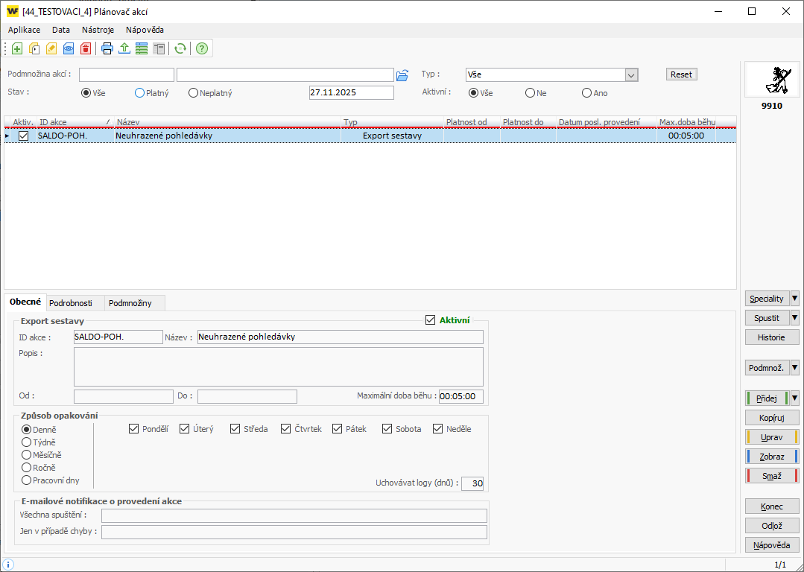Click the red trash delete icon

[86, 49]
